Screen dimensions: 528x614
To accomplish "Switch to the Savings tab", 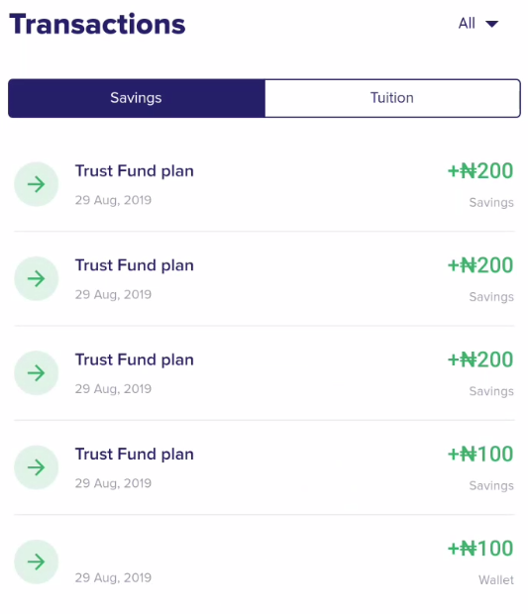I will pos(137,98).
